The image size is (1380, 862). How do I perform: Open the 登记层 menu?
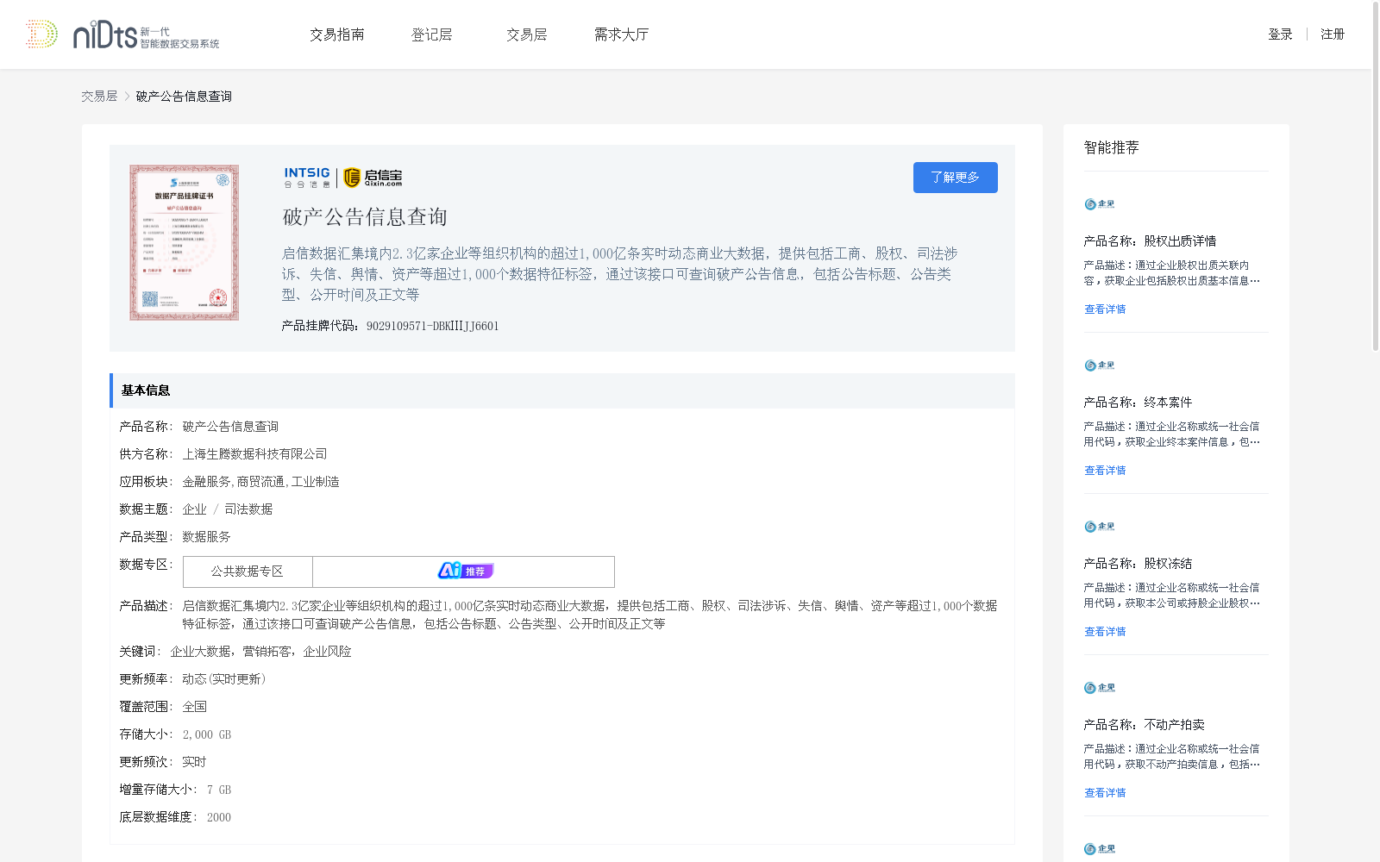point(432,34)
